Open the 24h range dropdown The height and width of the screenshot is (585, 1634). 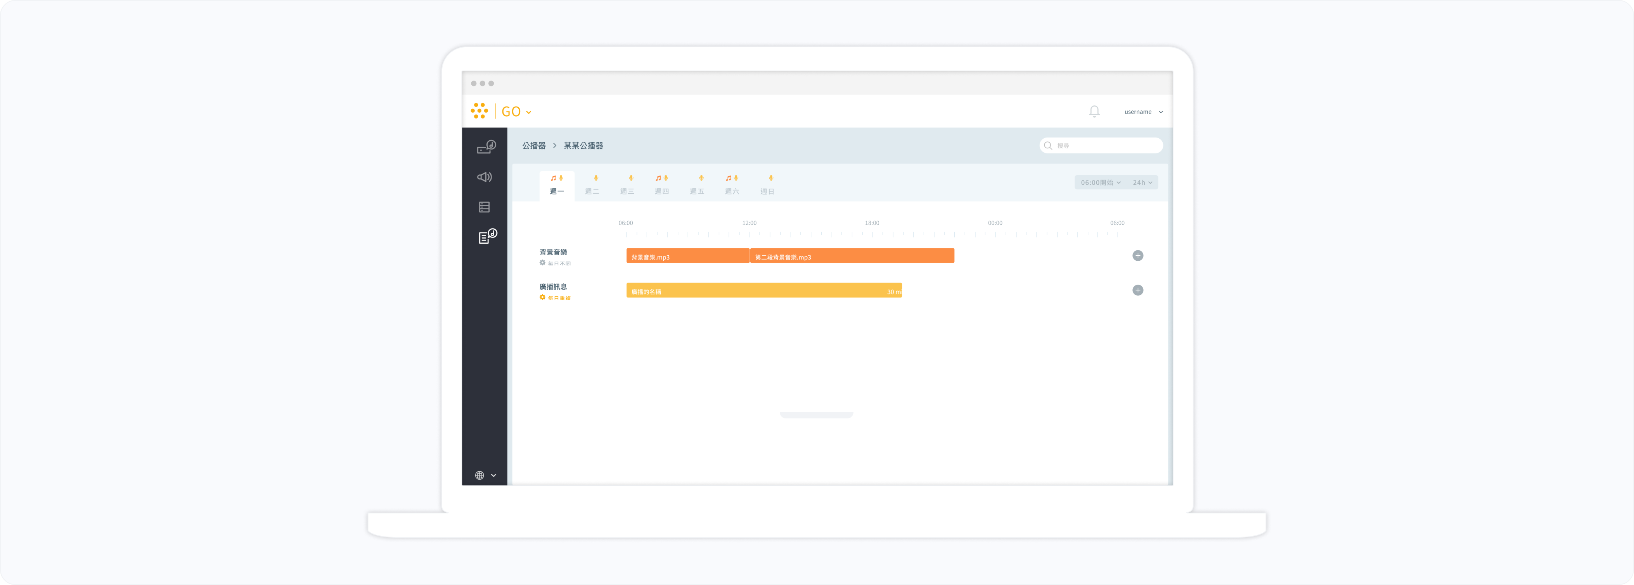[1142, 182]
